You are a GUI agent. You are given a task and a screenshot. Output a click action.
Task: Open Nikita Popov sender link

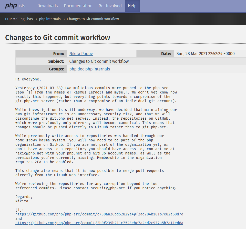click(x=81, y=54)
